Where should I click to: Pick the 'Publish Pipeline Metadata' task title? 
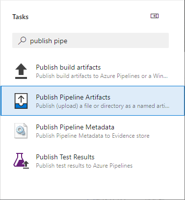75,127
